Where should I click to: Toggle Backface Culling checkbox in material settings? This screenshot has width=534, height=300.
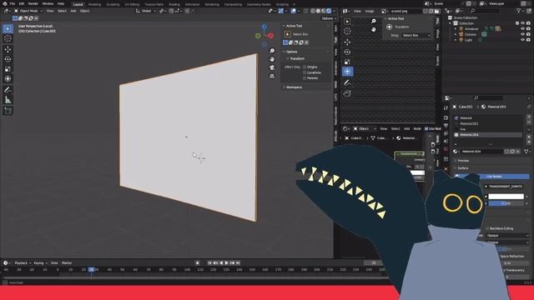tap(487, 228)
